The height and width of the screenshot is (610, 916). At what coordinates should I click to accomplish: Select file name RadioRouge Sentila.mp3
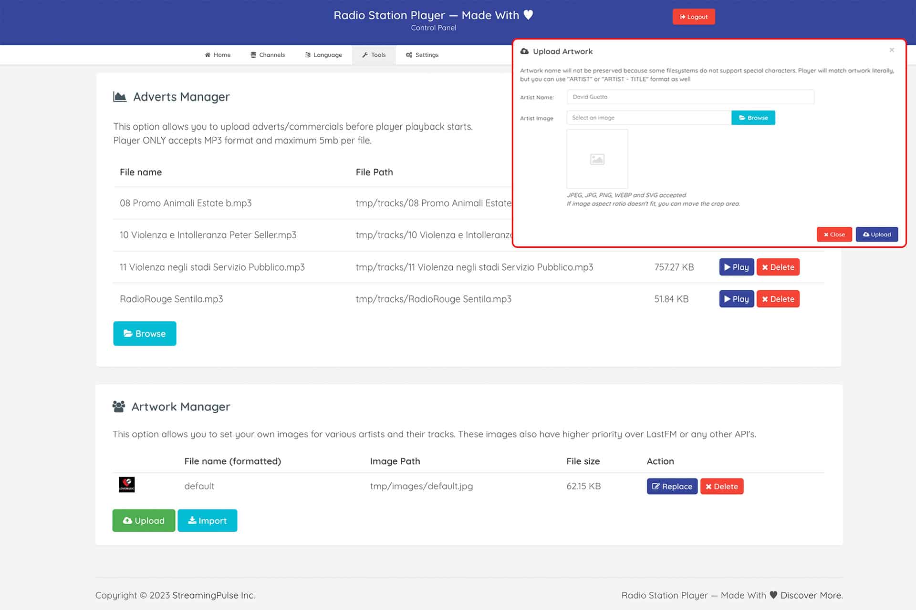point(171,299)
